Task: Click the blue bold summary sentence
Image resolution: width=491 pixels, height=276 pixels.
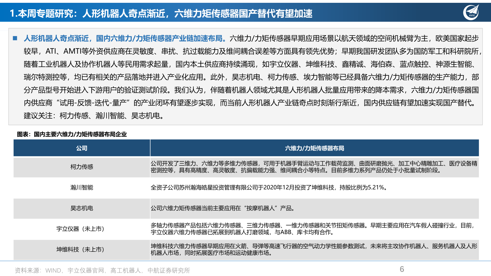Action: [125, 38]
